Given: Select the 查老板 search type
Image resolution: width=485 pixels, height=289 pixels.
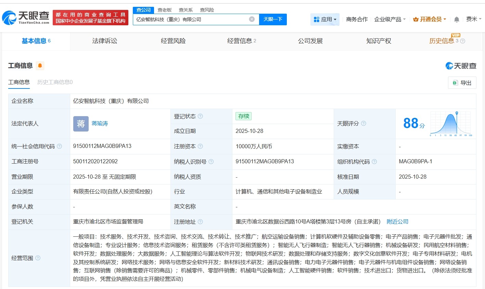Looking at the screenshot, I should pyautogui.click(x=165, y=10).
